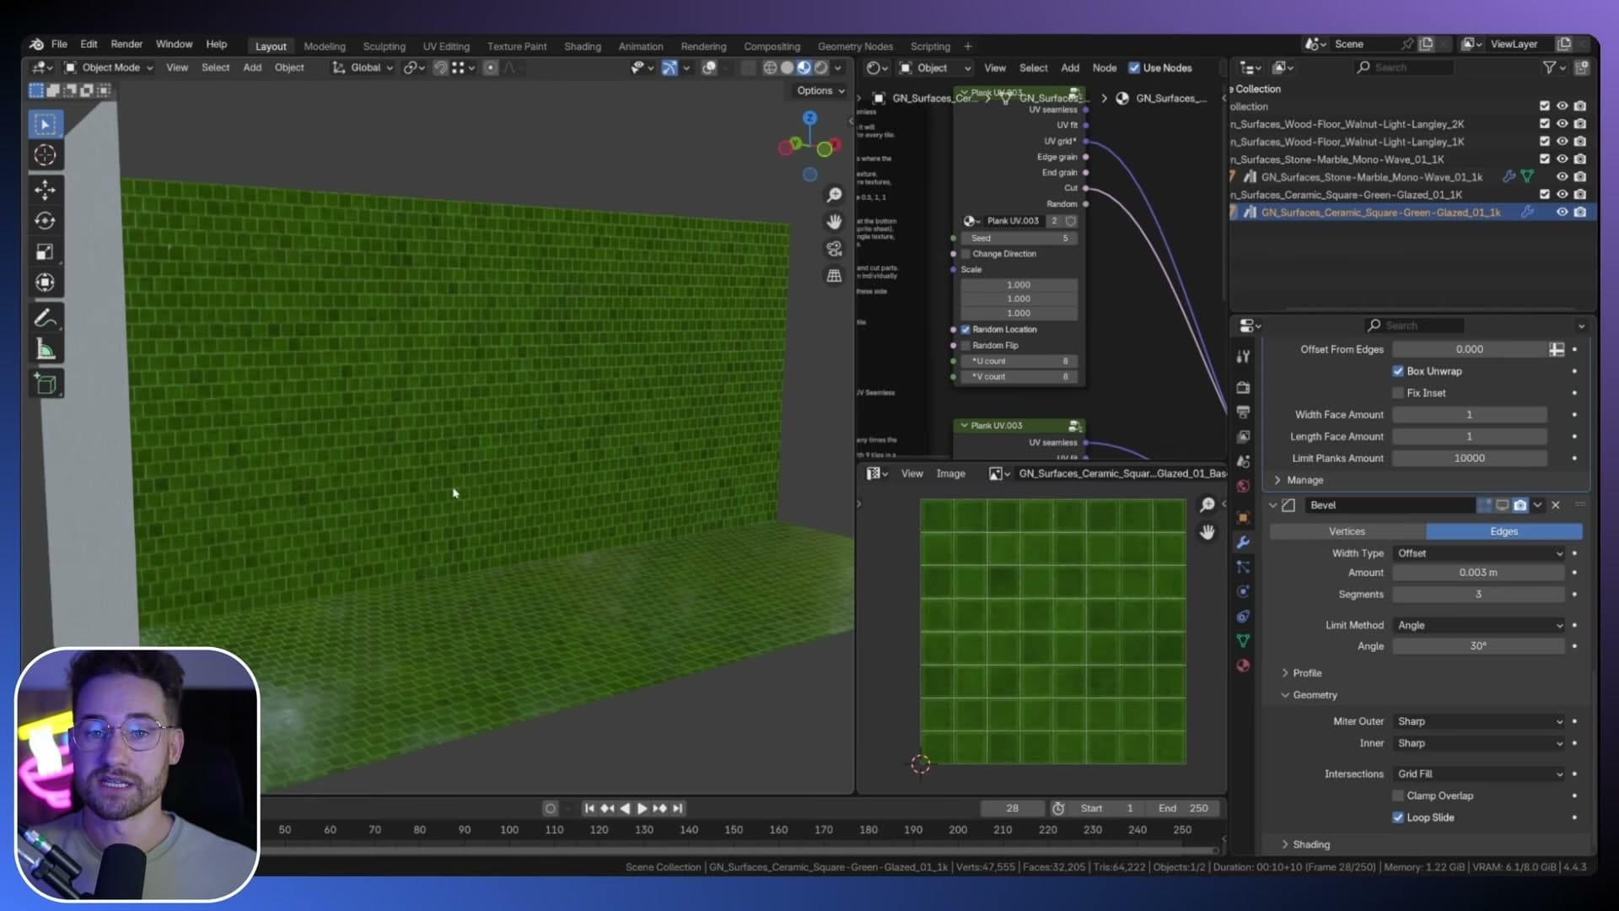Toggle the Use Nodes checkbox
Image resolution: width=1619 pixels, height=911 pixels.
[x=1134, y=68]
